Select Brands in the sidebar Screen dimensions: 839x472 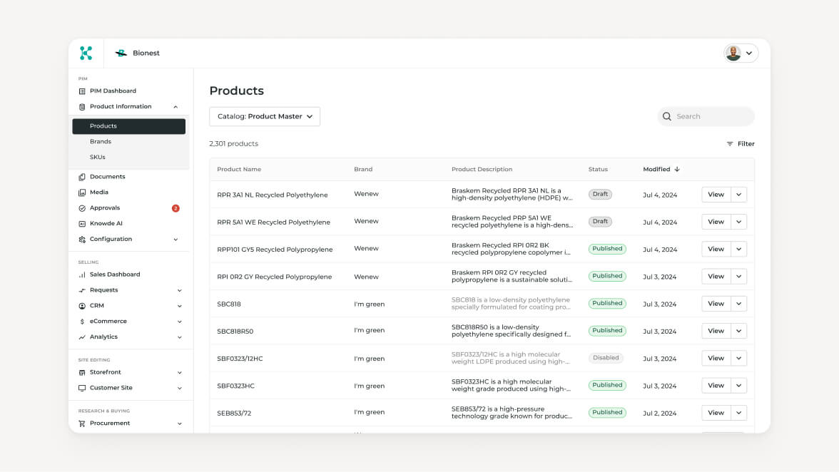pos(101,142)
